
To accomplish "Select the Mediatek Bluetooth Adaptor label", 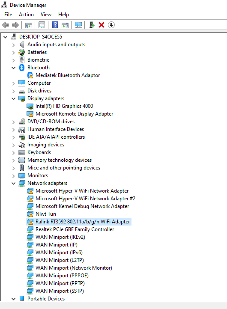I will [x=68, y=75].
